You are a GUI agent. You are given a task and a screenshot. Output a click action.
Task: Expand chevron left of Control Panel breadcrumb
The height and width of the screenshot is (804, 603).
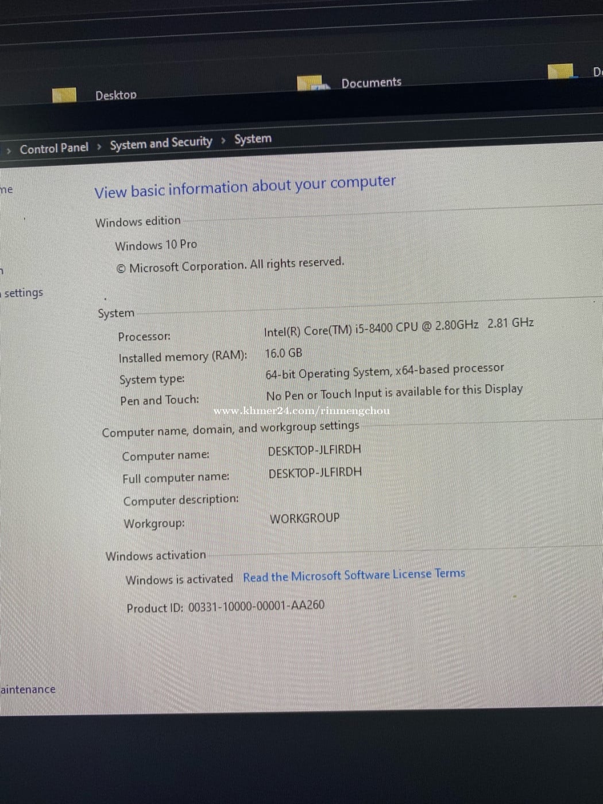point(9,150)
